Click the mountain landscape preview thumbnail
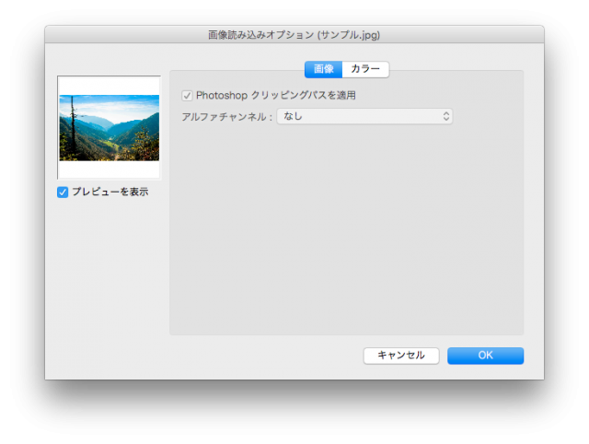589x444 pixels. (x=109, y=128)
